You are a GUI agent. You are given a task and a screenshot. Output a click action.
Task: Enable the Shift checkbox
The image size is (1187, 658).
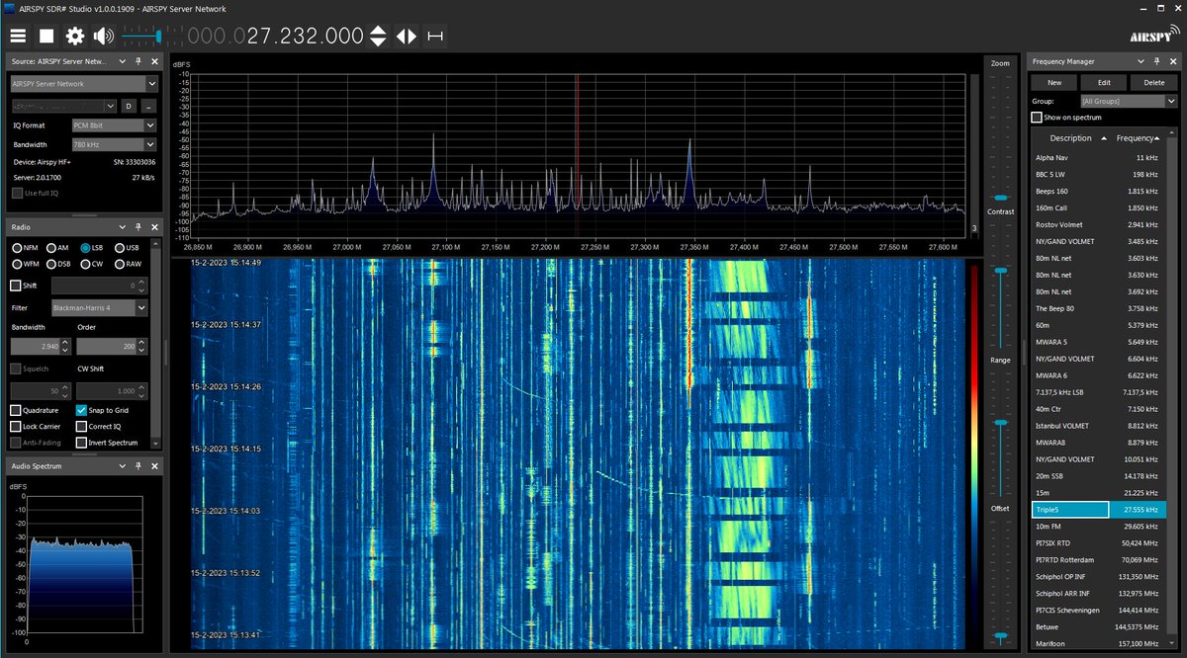tap(16, 286)
